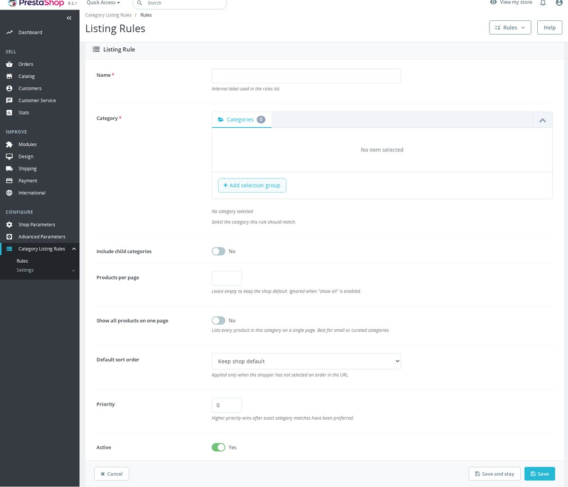Open the Default sort order select
Viewport: 568px width, 487px height.
[306, 361]
